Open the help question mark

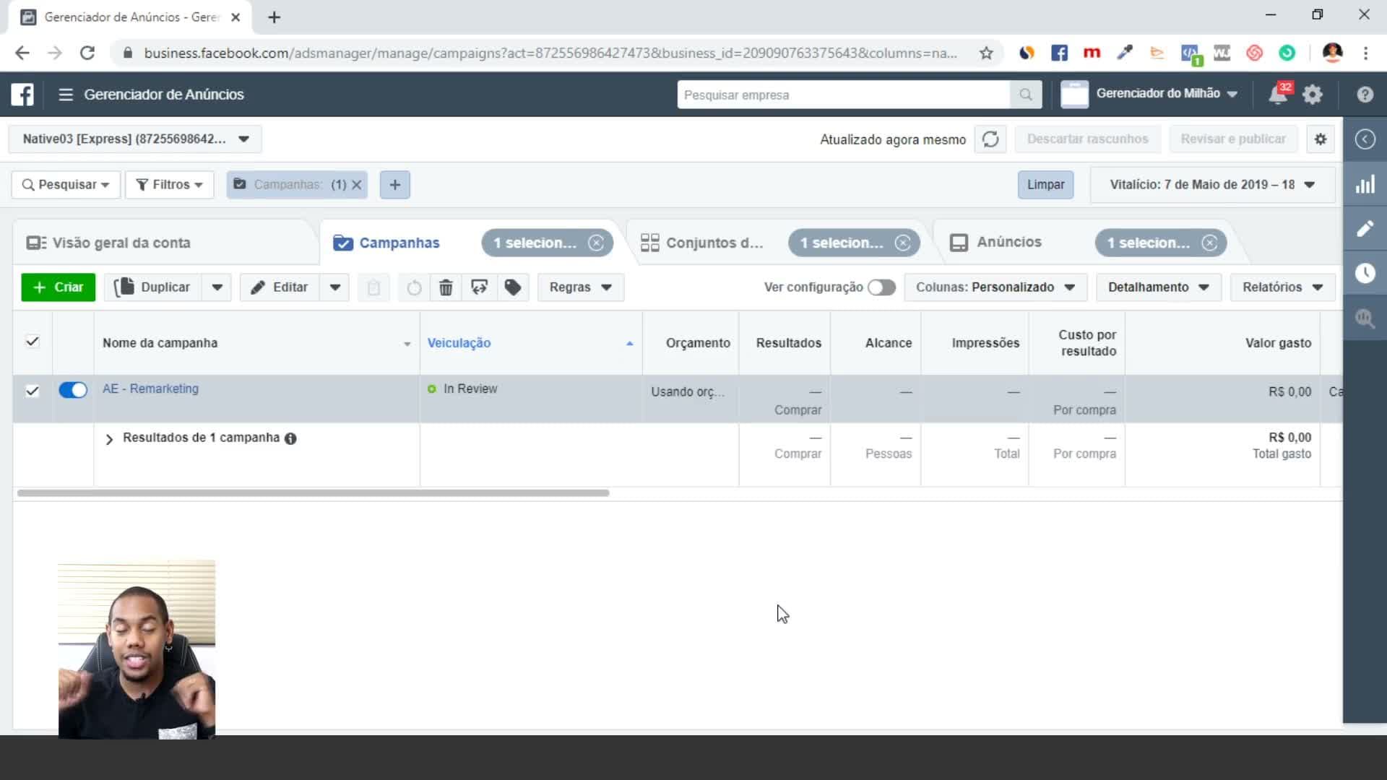coord(1365,95)
